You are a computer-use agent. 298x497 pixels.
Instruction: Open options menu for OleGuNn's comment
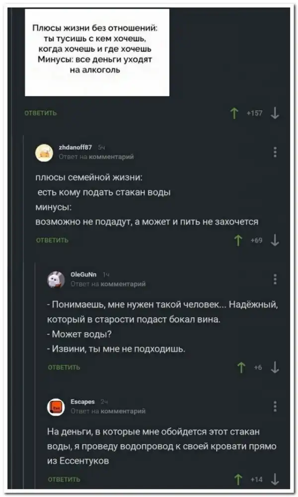point(275,279)
